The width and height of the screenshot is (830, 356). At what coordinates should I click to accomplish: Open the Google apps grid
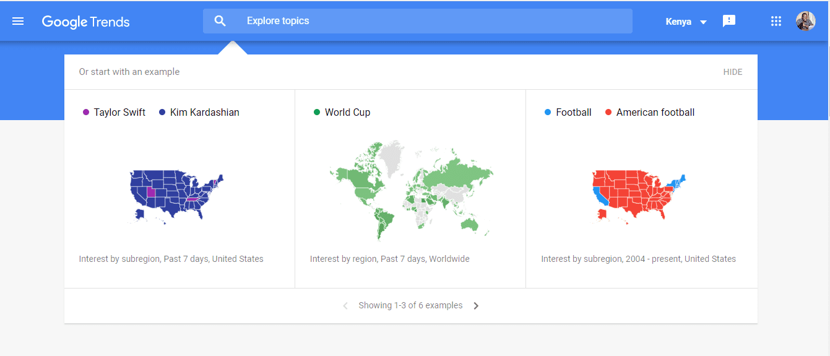[776, 21]
